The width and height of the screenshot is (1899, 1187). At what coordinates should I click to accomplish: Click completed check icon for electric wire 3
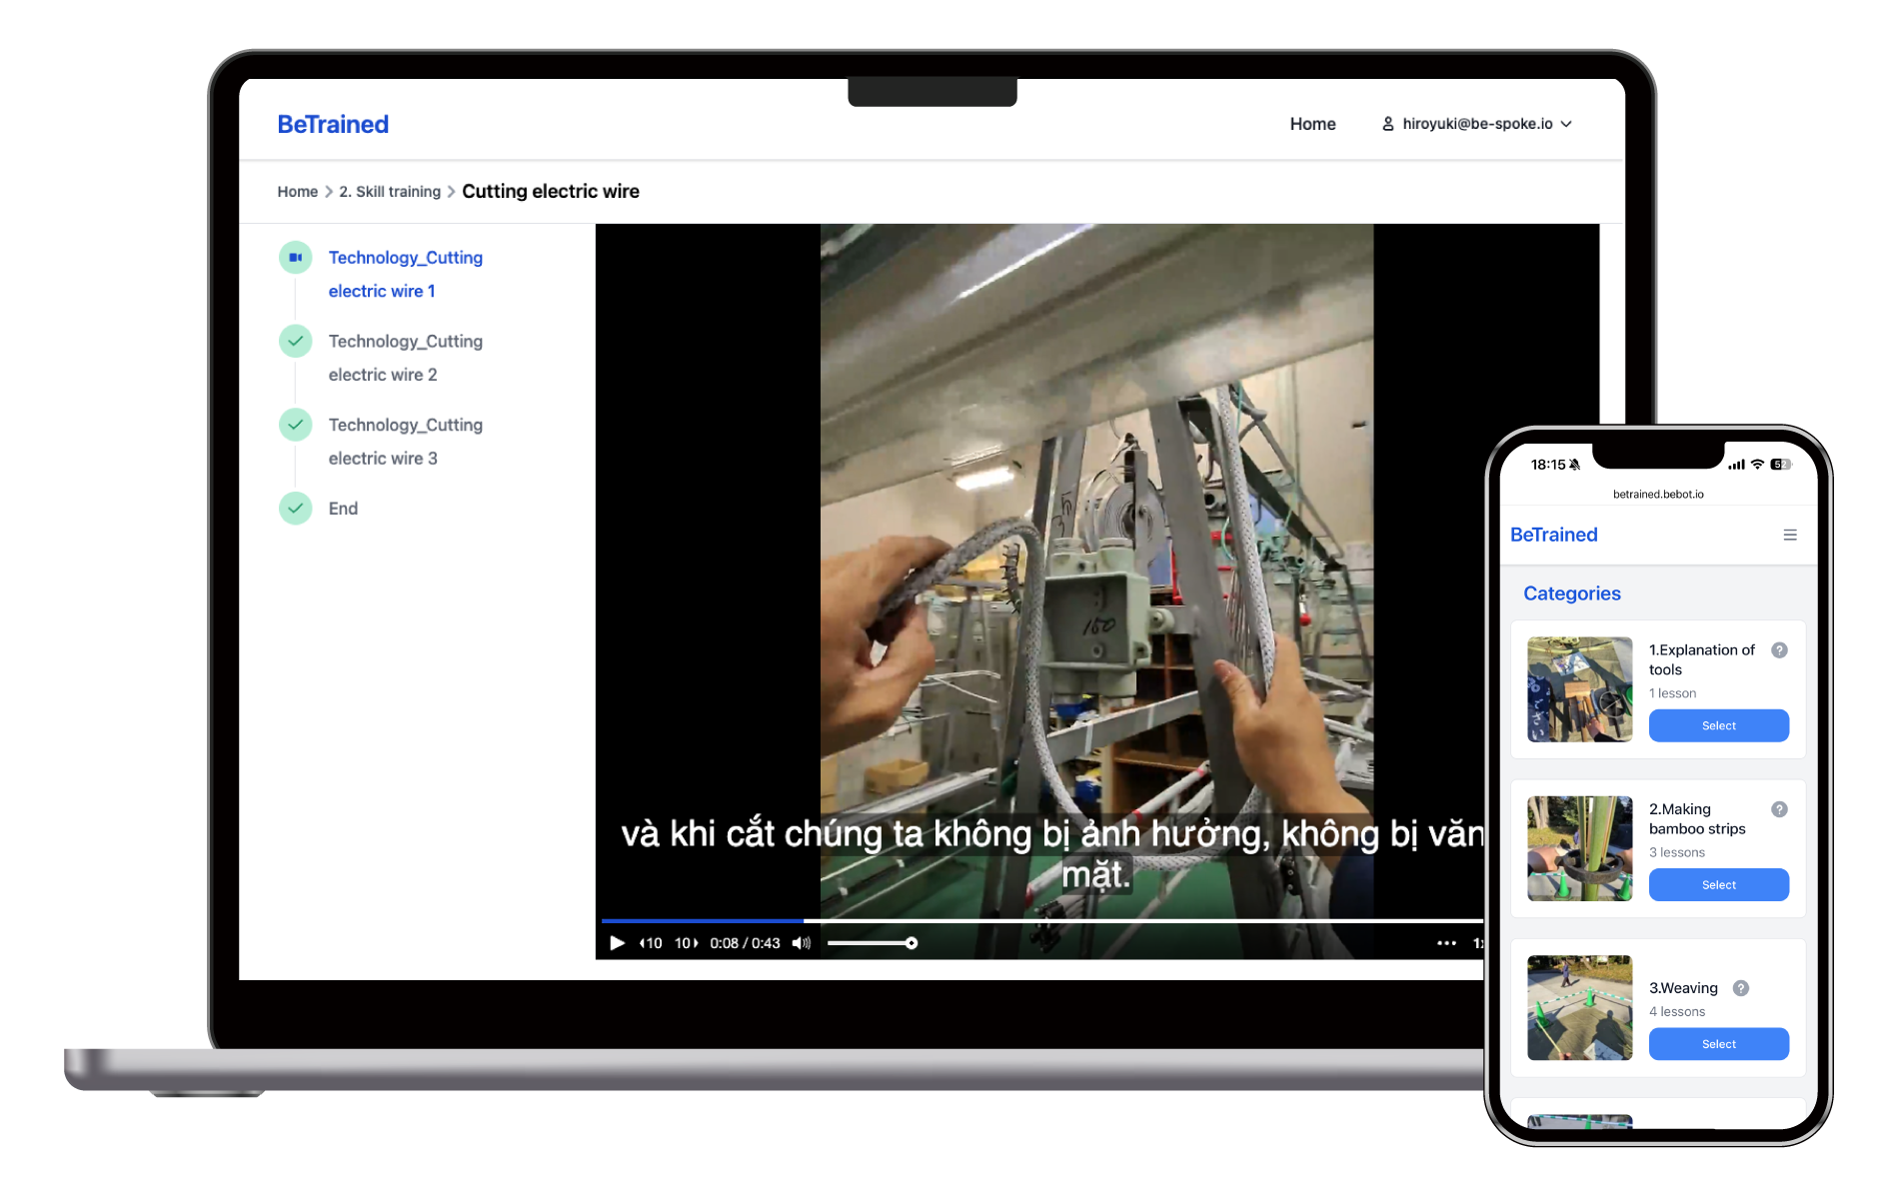pos(296,425)
